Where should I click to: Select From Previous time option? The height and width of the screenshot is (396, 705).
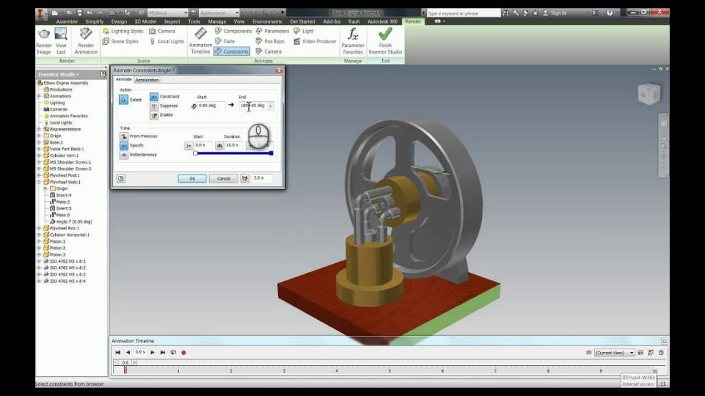(124, 136)
